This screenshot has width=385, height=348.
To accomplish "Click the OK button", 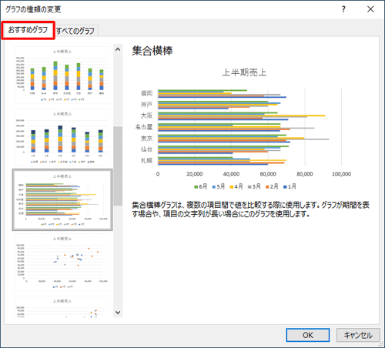I will click(308, 335).
